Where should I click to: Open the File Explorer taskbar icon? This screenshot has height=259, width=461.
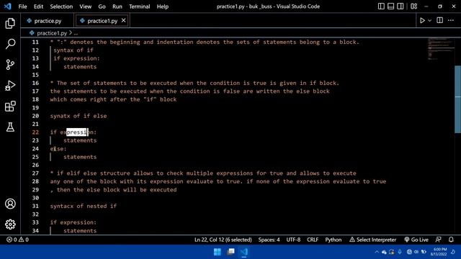point(230,252)
